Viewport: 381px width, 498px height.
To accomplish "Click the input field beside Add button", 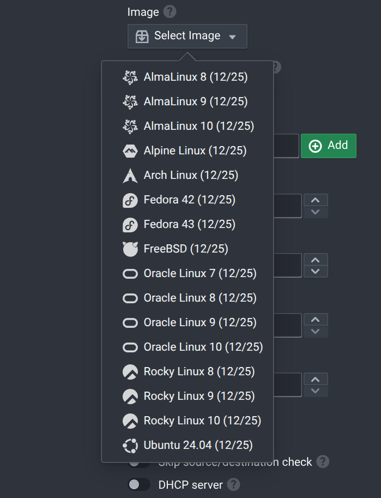I will click(286, 146).
